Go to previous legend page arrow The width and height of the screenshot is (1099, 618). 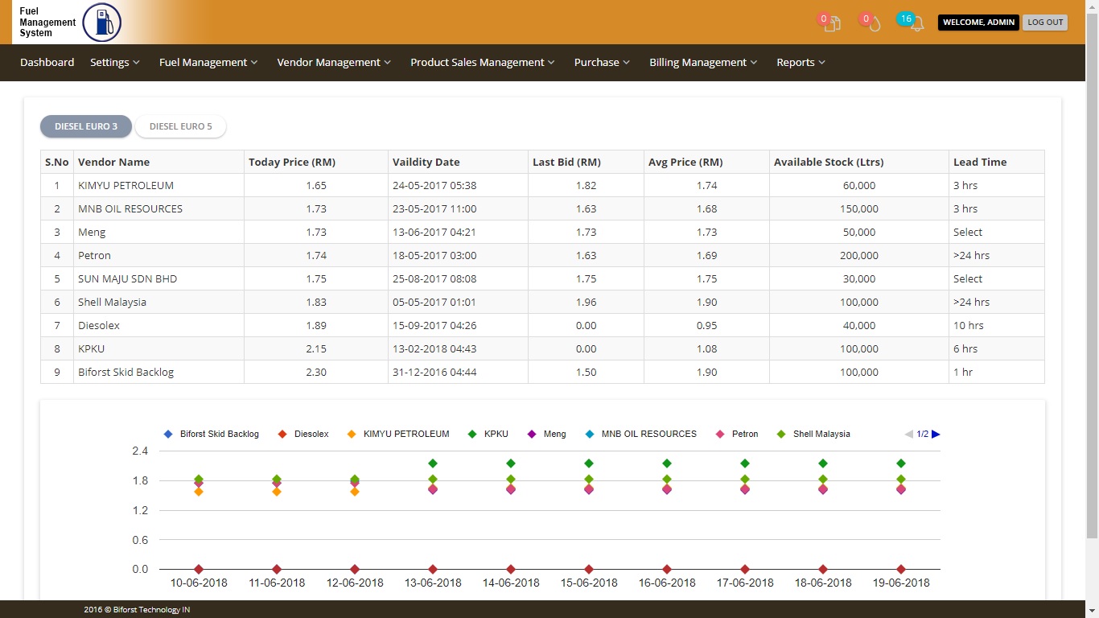[908, 435]
